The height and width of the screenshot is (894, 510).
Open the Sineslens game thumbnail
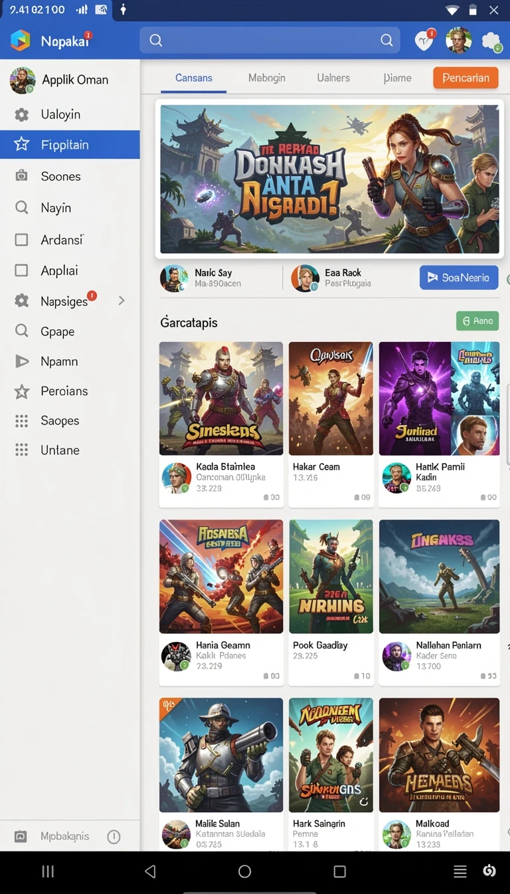pyautogui.click(x=221, y=398)
